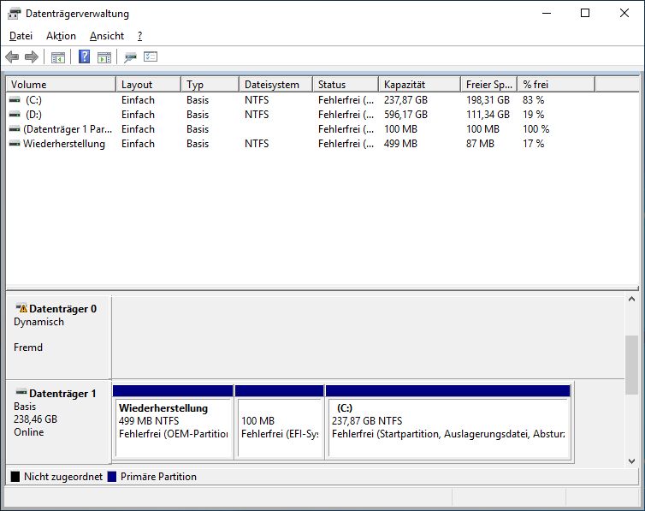Viewport: 645px width, 511px height.
Task: Click the Online status under Datenträger 1
Action: point(29,432)
